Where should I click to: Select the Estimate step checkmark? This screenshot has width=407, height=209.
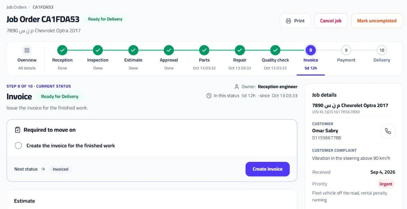(x=133, y=50)
